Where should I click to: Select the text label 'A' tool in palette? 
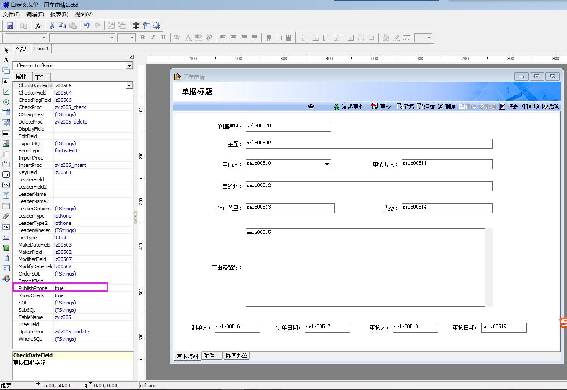[6, 60]
